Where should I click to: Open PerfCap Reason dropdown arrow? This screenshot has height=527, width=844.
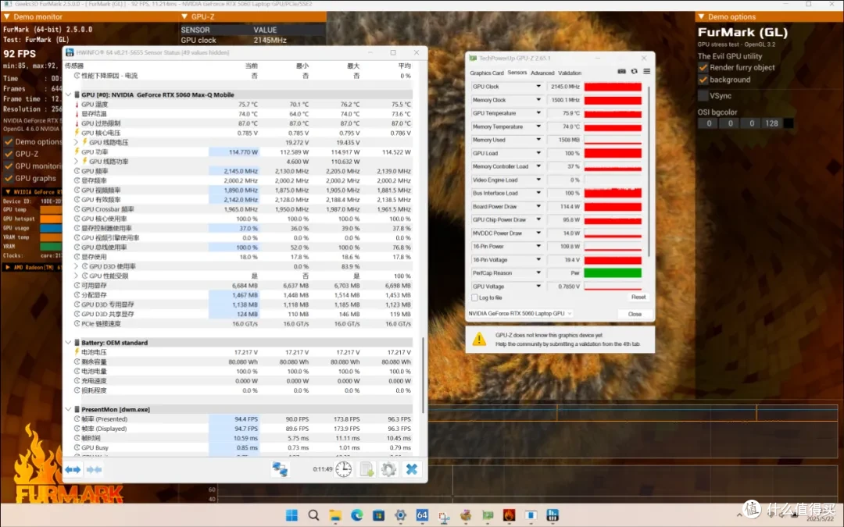point(538,272)
